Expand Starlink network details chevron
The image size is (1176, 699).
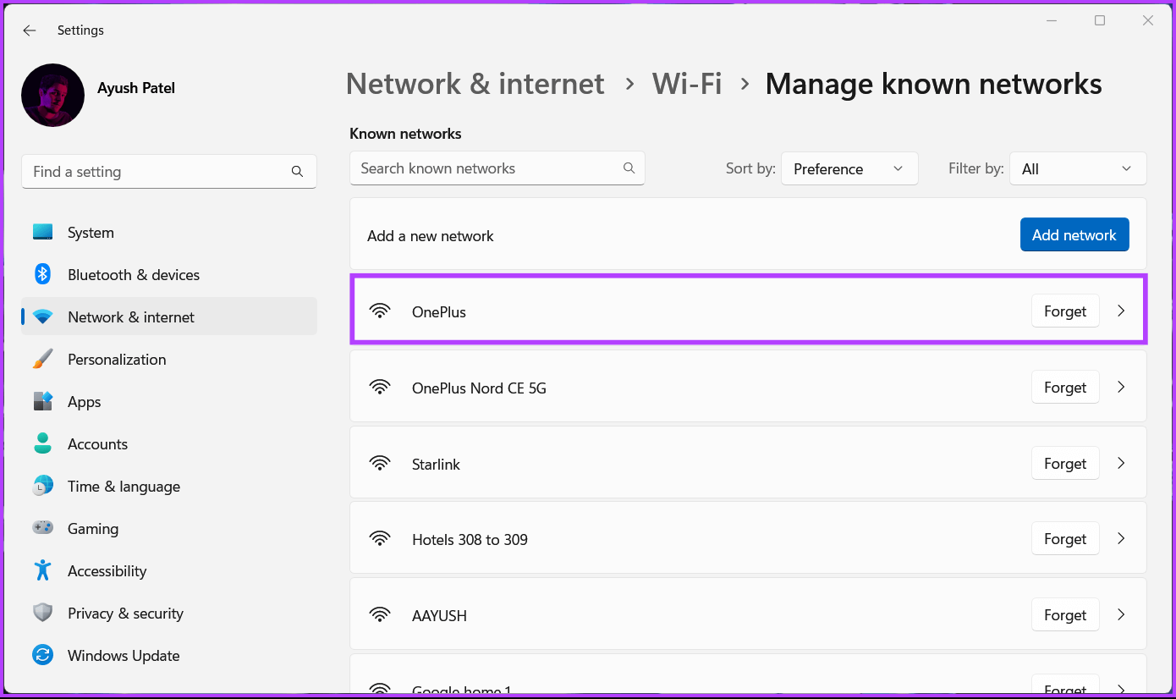(1121, 464)
